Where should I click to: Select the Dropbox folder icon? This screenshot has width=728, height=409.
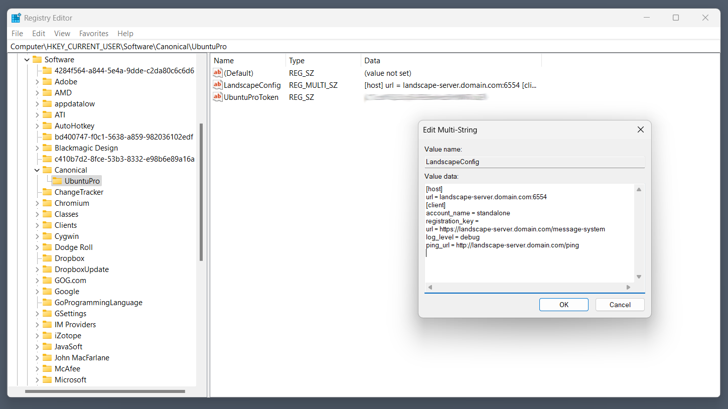pyautogui.click(x=47, y=258)
